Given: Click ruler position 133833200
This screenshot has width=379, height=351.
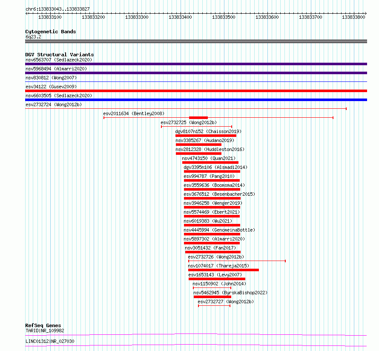Looking at the screenshot, I should point(93,17).
